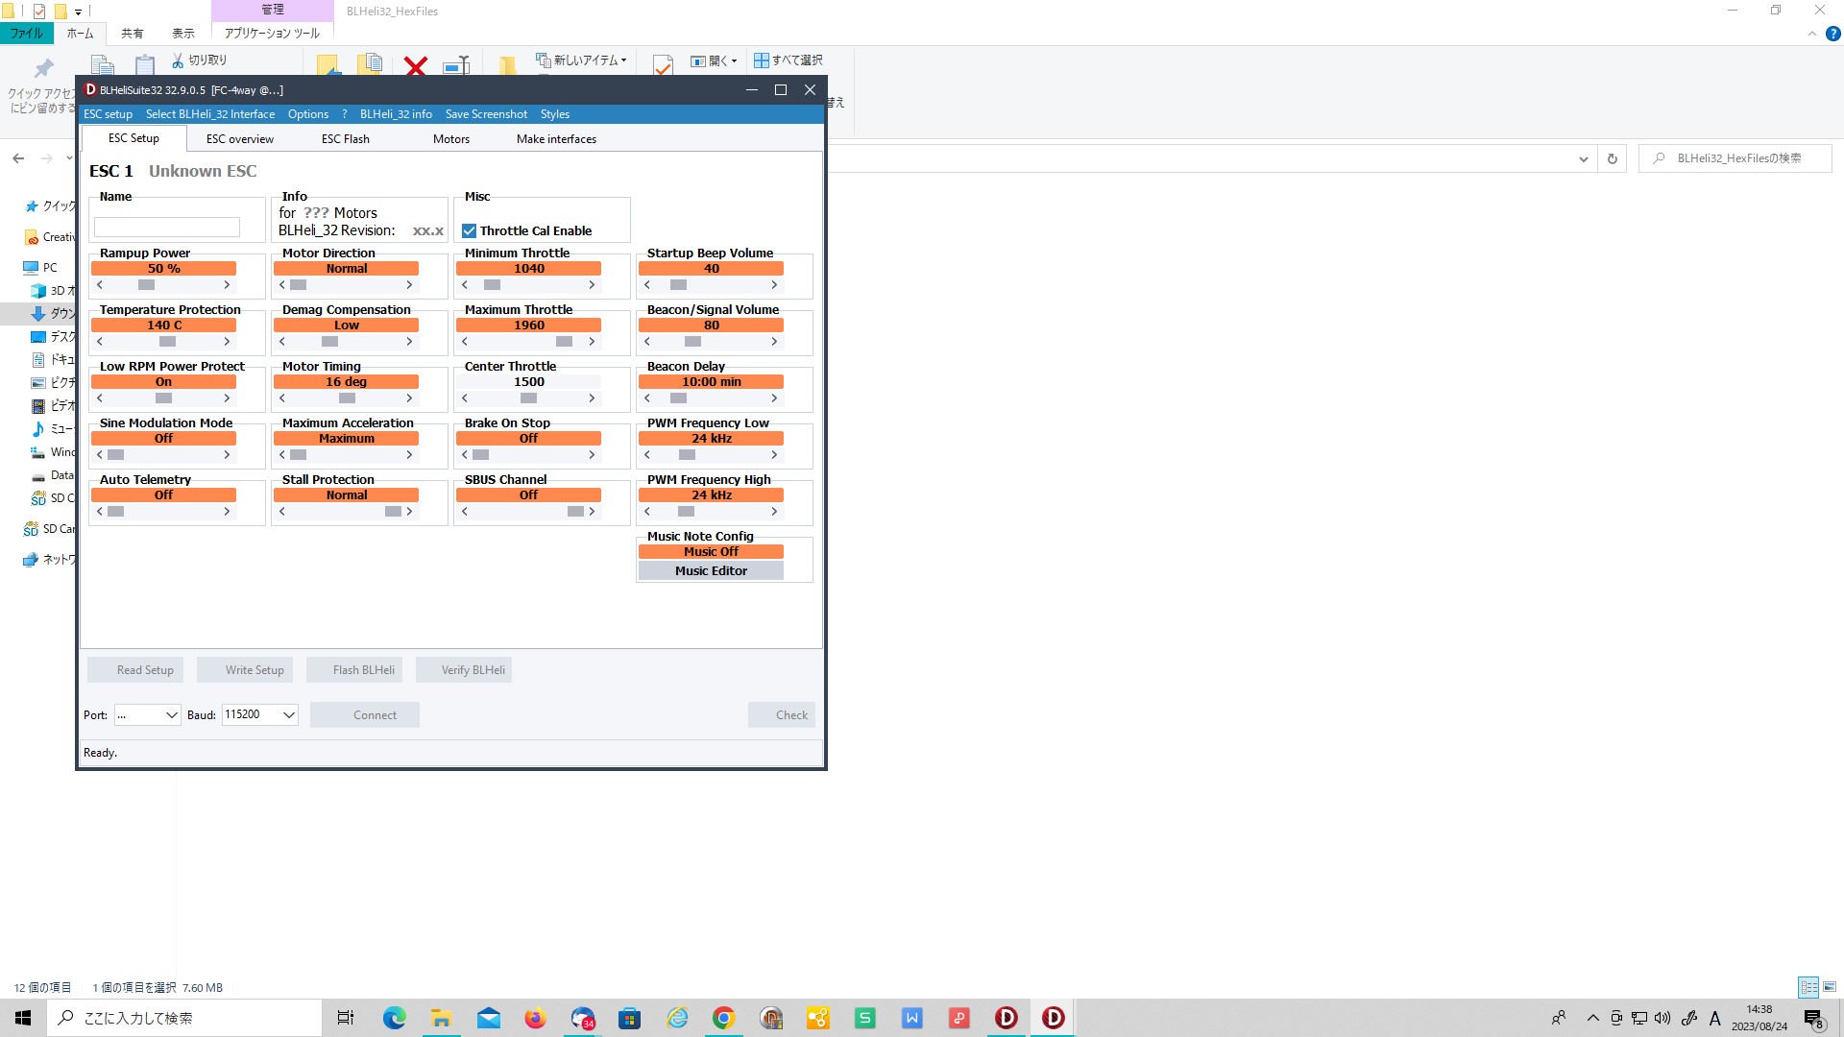Decrease Startup Beep Volume with left arrow

click(x=647, y=285)
